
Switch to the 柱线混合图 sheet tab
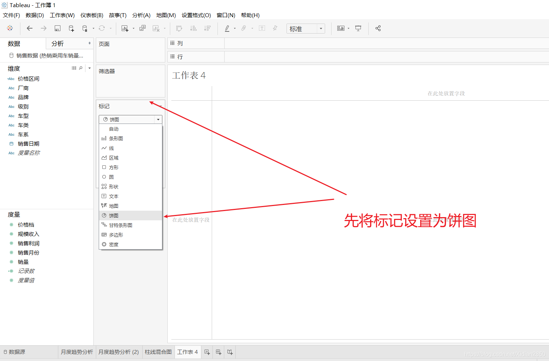pos(158,352)
